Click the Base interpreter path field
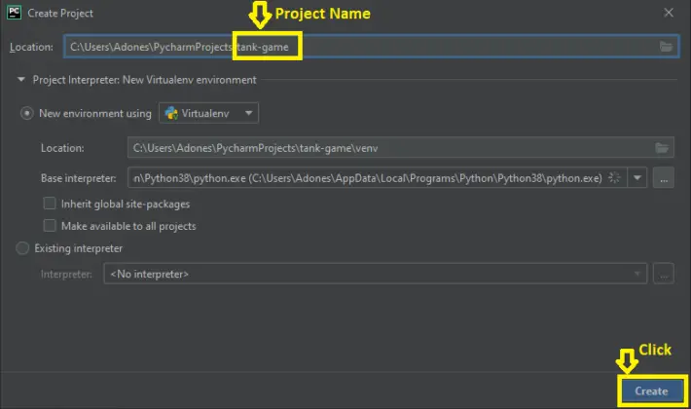The width and height of the screenshot is (691, 409). [x=378, y=178]
